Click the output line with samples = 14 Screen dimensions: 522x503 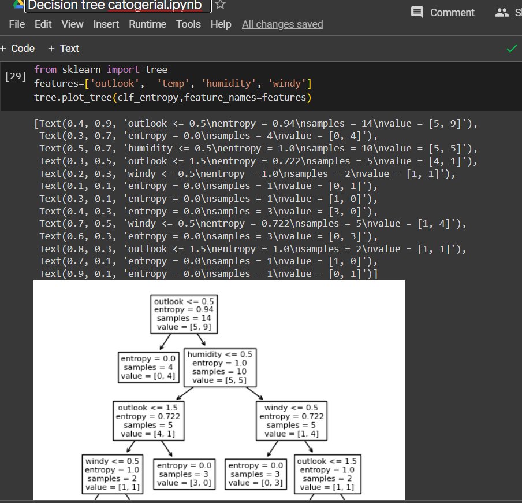pos(256,124)
